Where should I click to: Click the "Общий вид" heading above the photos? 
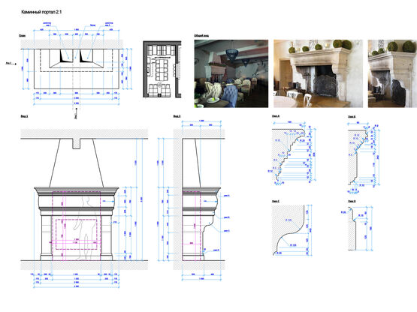point(201,35)
